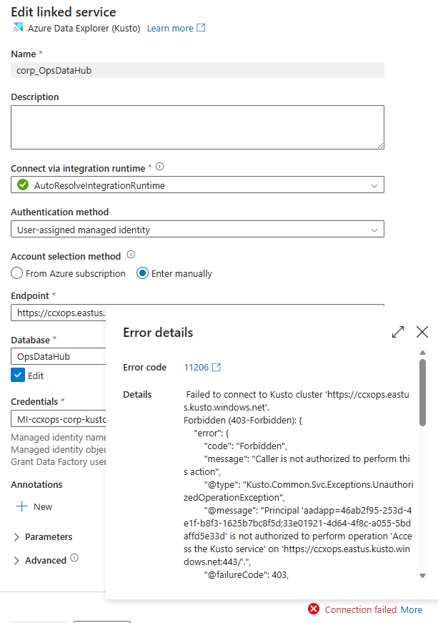
Task: Click the scroll down arrow in Error details
Action: click(422, 576)
